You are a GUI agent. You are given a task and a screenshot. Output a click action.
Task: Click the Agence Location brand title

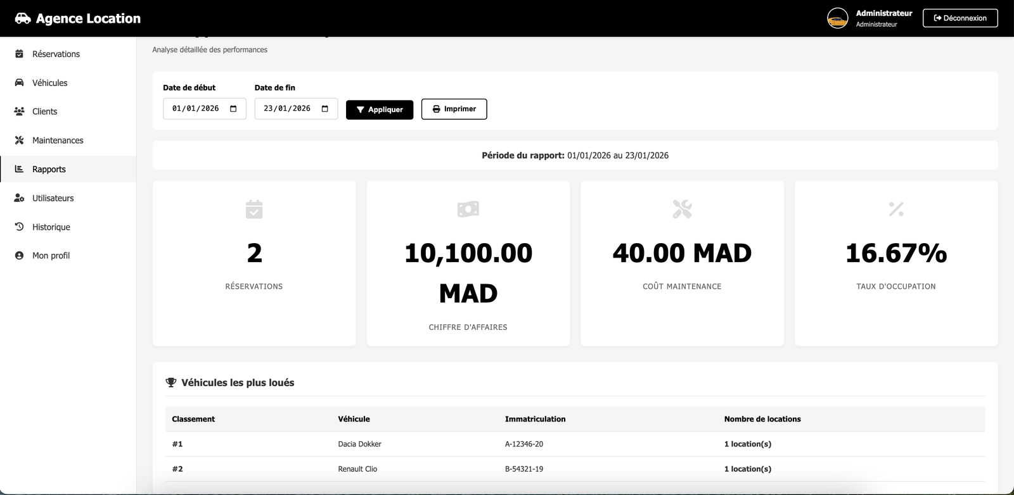pos(88,18)
